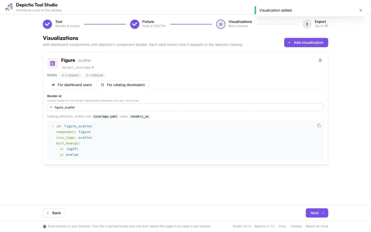Select the For catalog developers tab
The height and width of the screenshot is (232, 371).
click(123, 85)
